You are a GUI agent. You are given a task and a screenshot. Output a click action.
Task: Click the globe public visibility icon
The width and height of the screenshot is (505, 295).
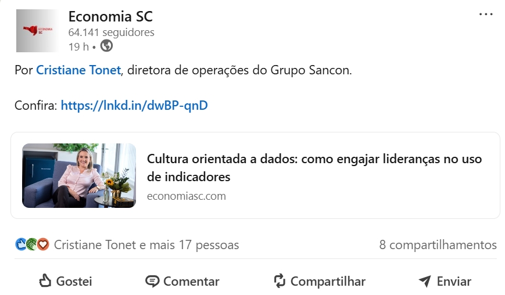pyautogui.click(x=106, y=46)
